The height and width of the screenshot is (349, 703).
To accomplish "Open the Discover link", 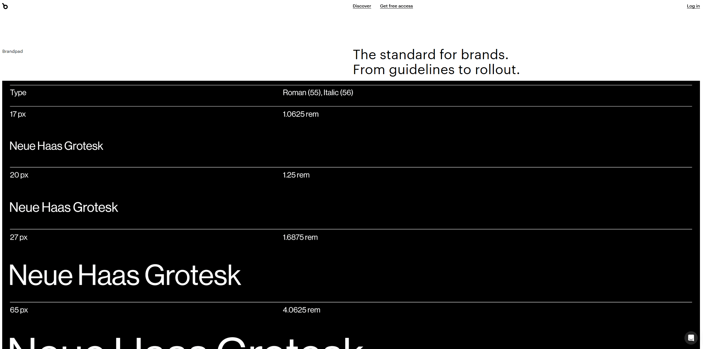I will [362, 6].
